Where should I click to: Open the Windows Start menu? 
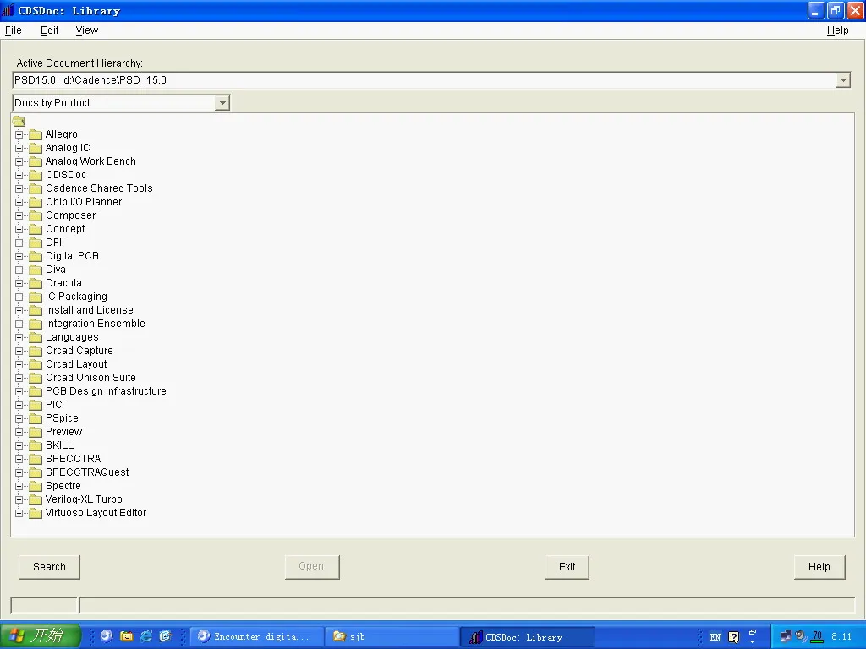[x=41, y=635]
